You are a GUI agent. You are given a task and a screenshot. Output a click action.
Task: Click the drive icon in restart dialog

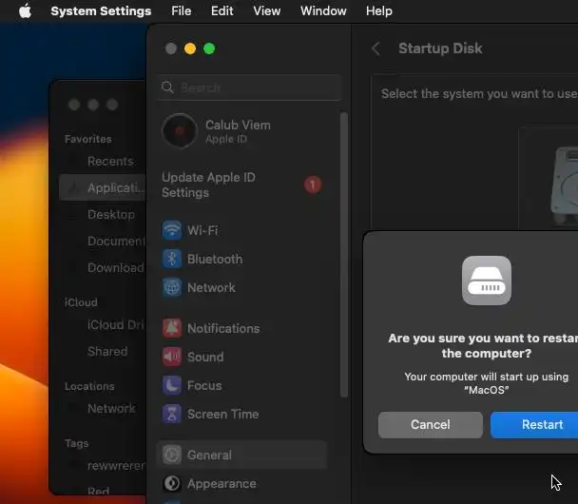[486, 281]
